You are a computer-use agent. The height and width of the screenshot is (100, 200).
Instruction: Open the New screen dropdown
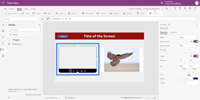pyautogui.click(x=11, y=13)
